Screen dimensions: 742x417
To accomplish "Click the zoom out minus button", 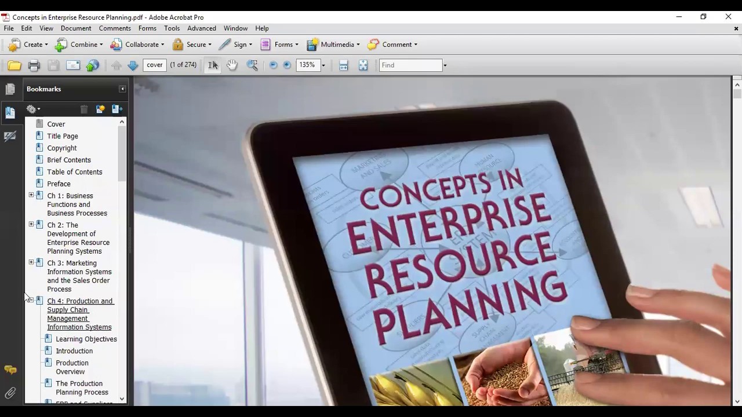I will click(274, 65).
